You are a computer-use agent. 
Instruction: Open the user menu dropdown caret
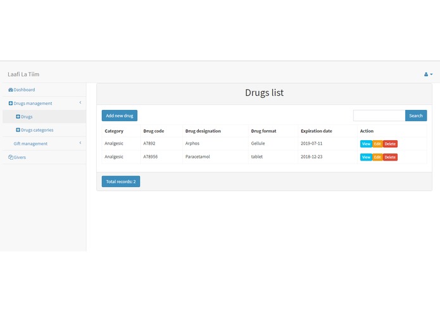[431, 75]
